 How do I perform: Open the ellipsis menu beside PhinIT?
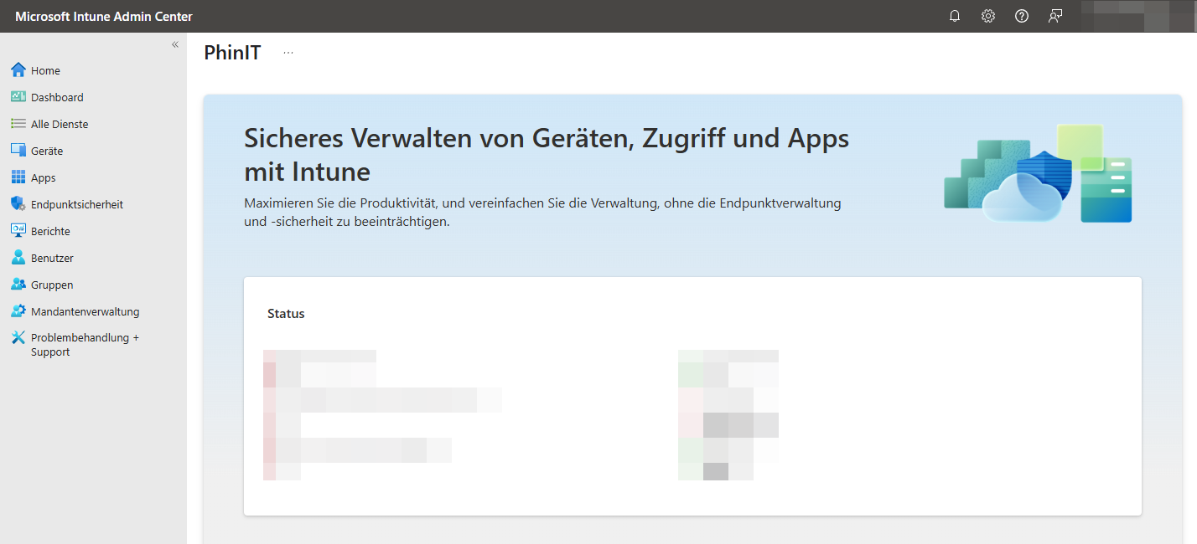[288, 53]
